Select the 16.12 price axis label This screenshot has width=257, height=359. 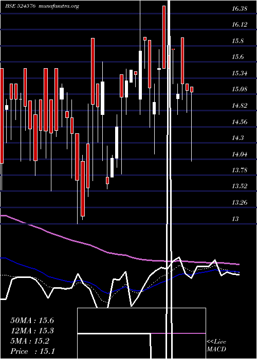click(x=240, y=25)
